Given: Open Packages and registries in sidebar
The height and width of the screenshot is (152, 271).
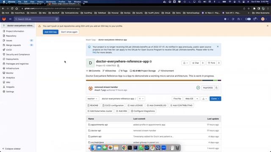Looking at the screenshot, I should (x=17, y=64).
